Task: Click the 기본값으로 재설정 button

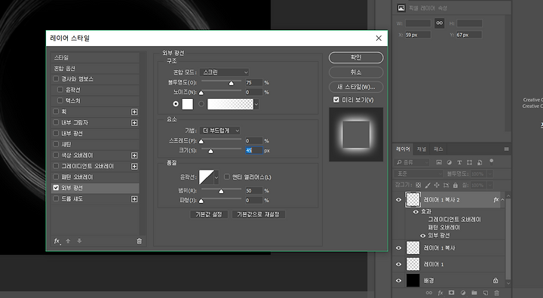Action: 259,214
